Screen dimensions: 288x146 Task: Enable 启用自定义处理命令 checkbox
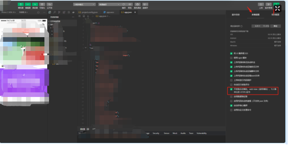(x=231, y=110)
